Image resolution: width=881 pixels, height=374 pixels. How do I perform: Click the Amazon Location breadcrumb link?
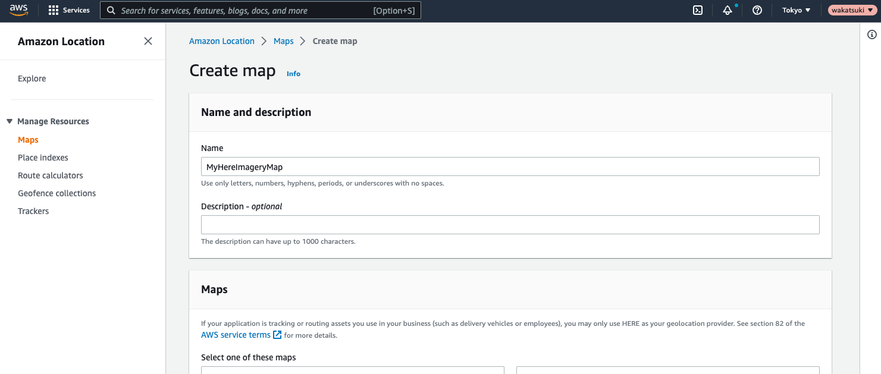click(222, 41)
